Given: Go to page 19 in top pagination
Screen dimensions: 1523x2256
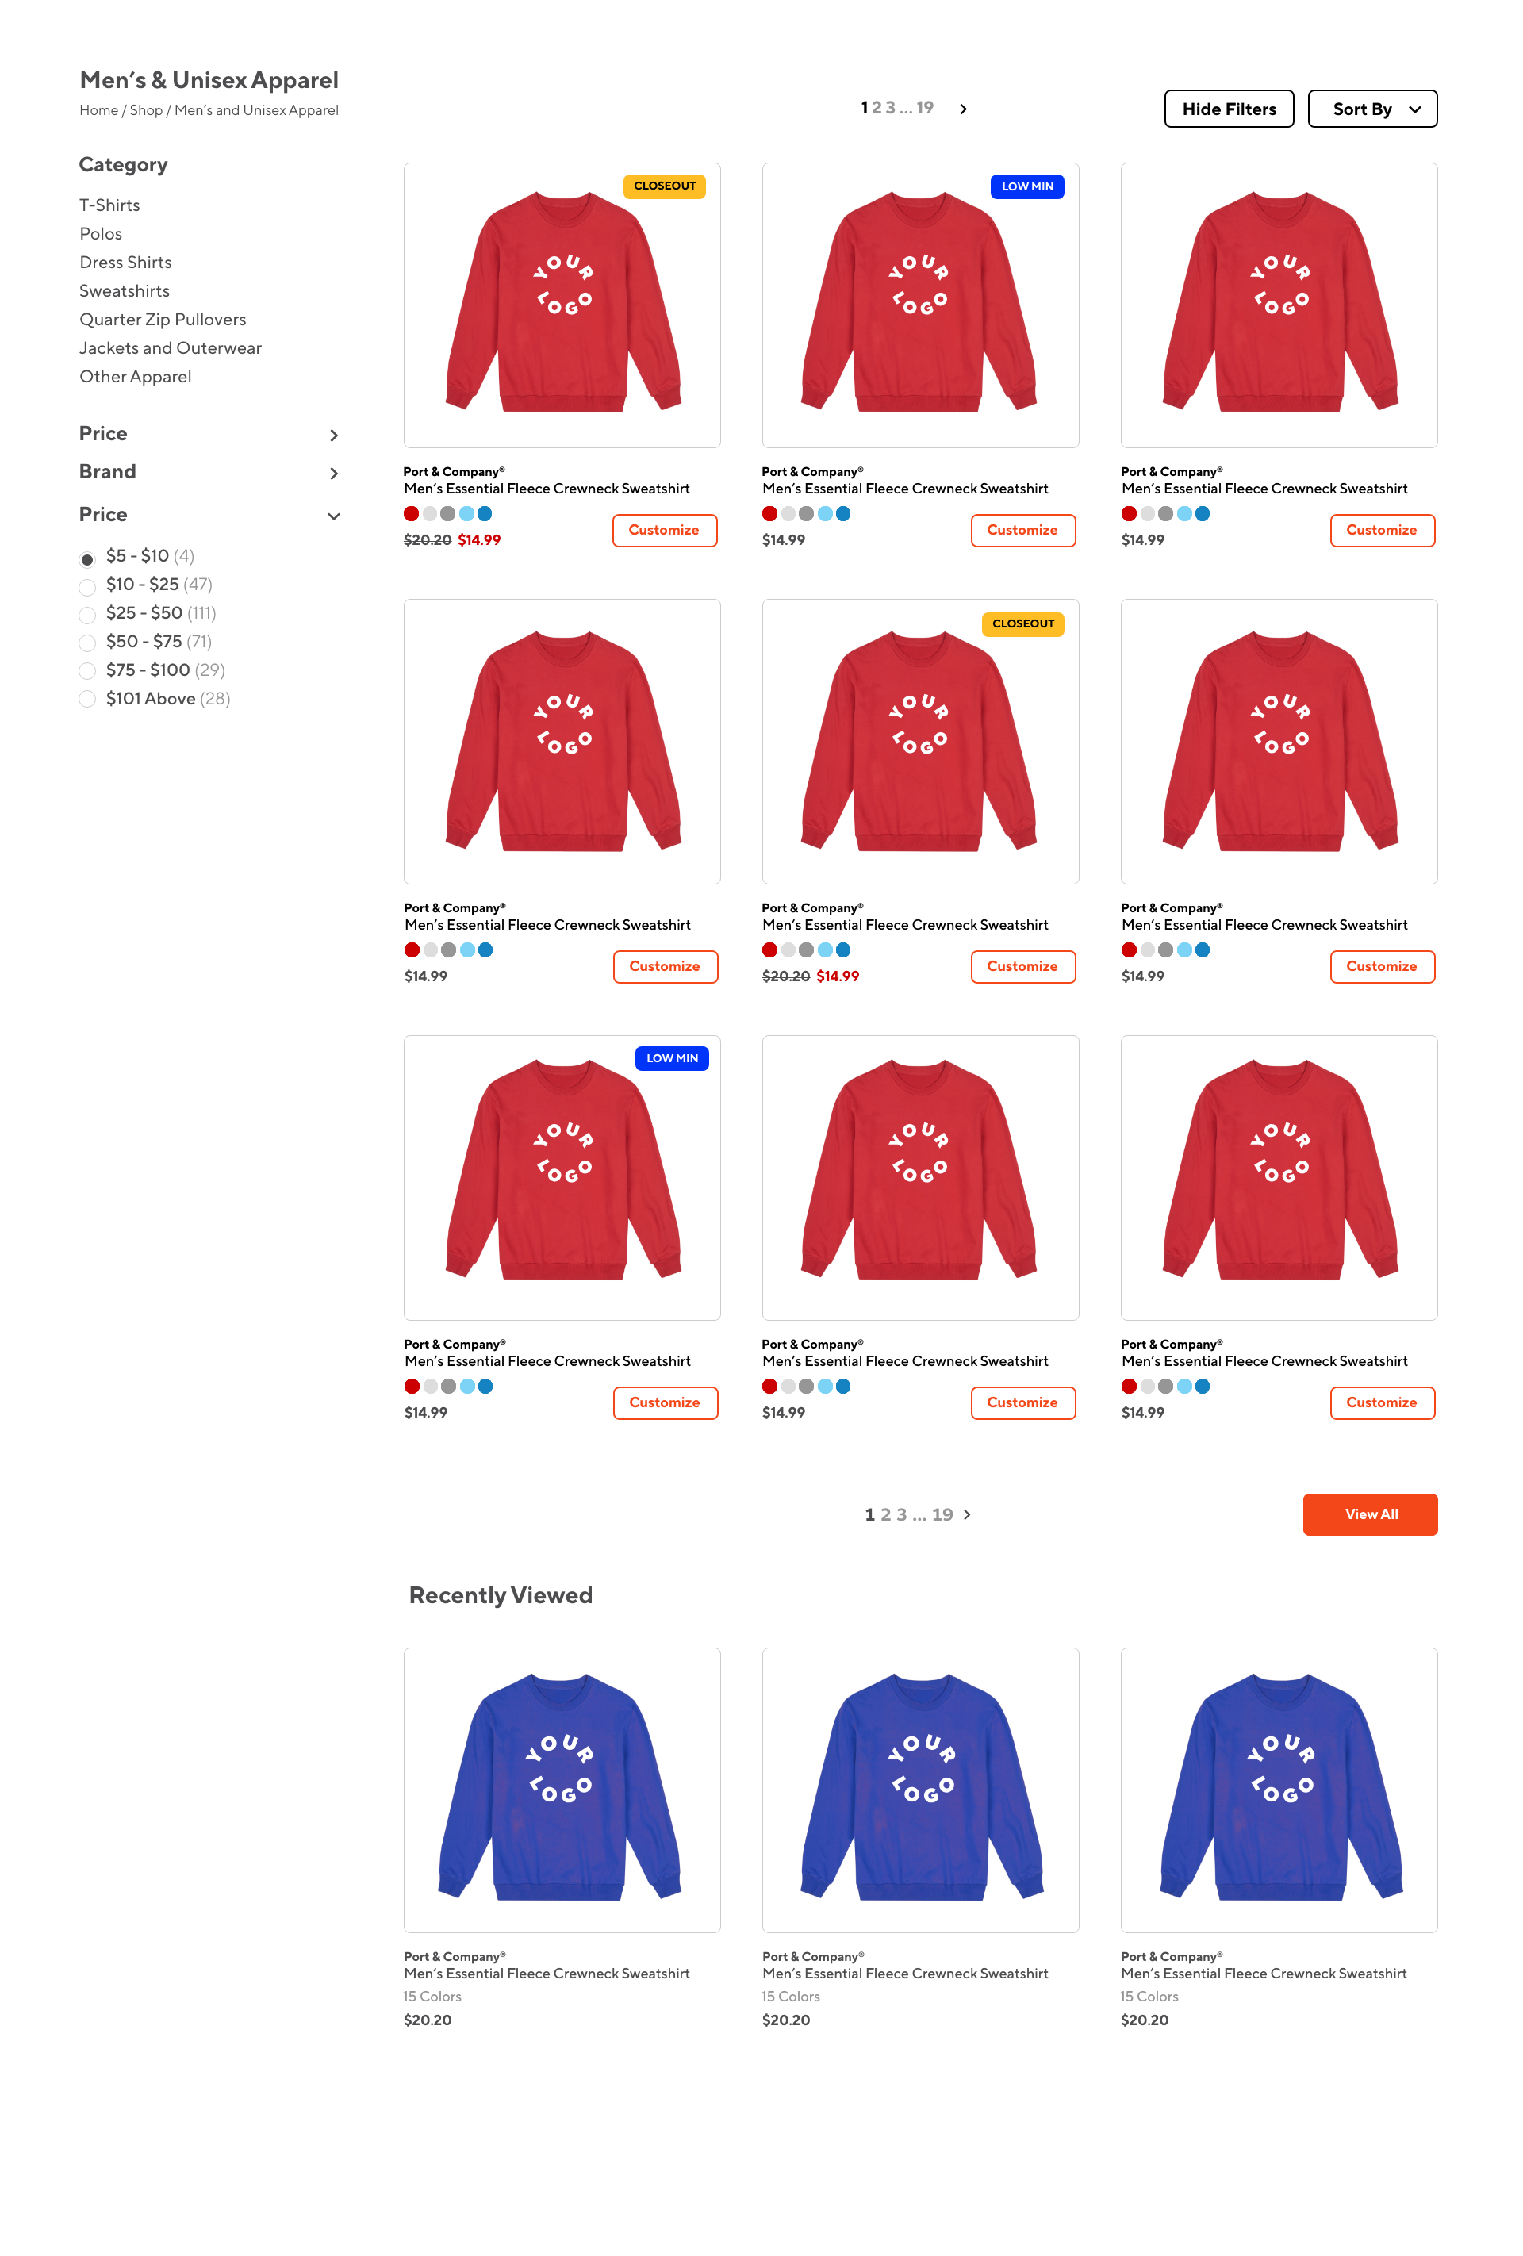Looking at the screenshot, I should [924, 108].
